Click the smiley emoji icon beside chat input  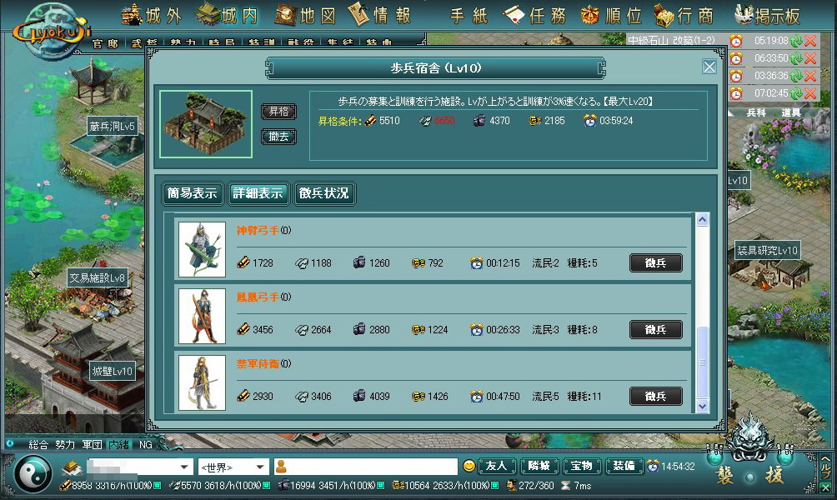(469, 467)
